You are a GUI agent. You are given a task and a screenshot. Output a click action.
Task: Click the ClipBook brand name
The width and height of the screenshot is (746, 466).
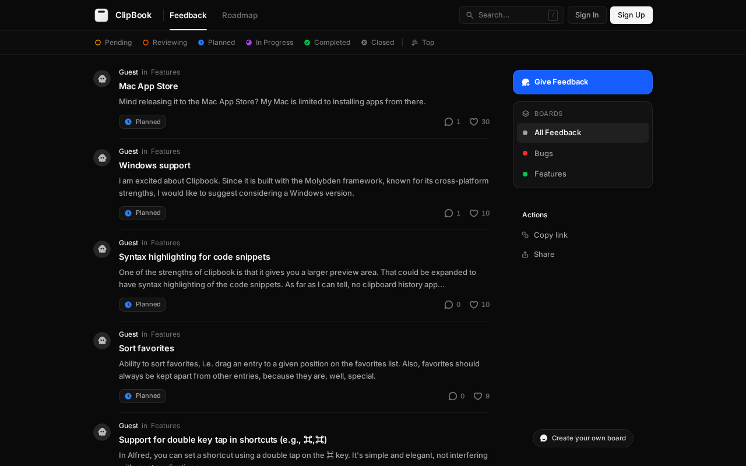point(133,15)
